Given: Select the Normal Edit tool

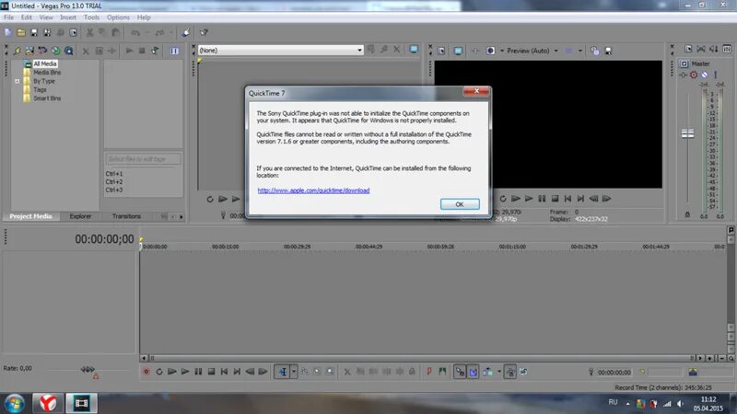Looking at the screenshot, I should 283,372.
